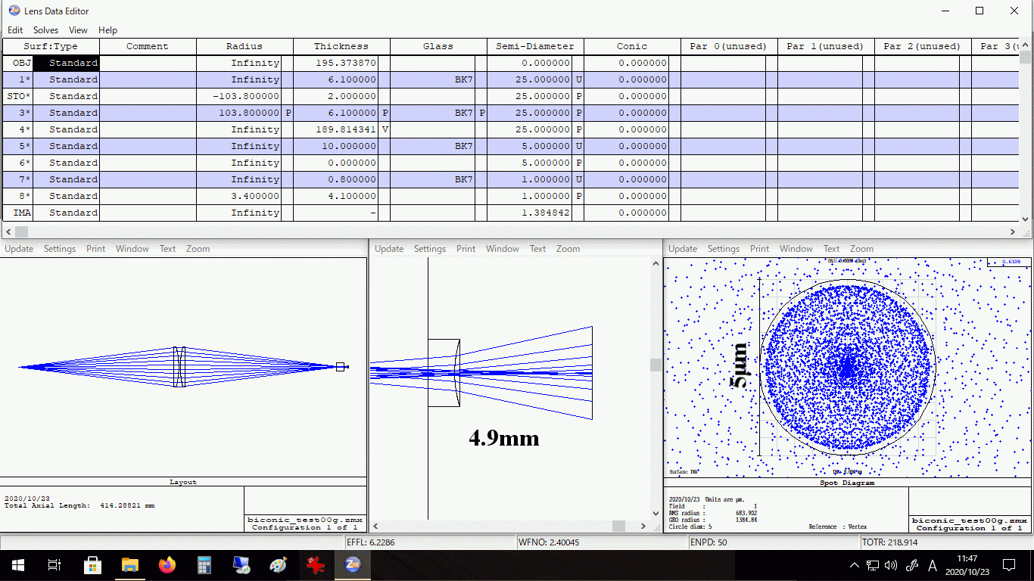
Task: Click the P solve marker on STO semi-diameter
Action: click(x=578, y=96)
